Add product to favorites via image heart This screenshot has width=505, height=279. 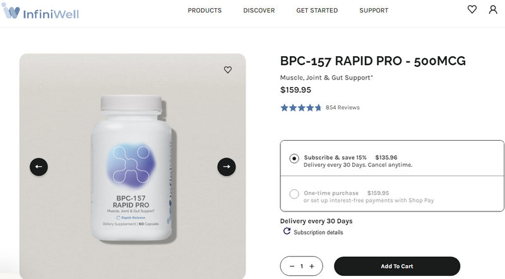pyautogui.click(x=228, y=70)
